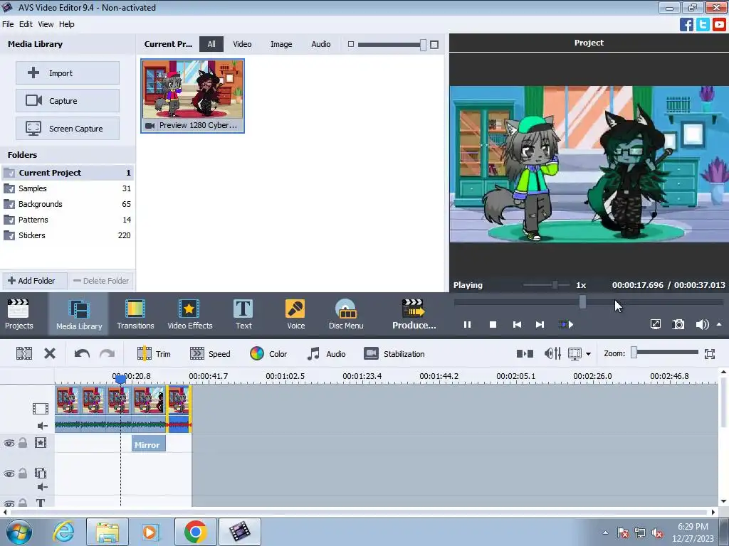Jump to next frame
The height and width of the screenshot is (546, 729).
[540, 324]
